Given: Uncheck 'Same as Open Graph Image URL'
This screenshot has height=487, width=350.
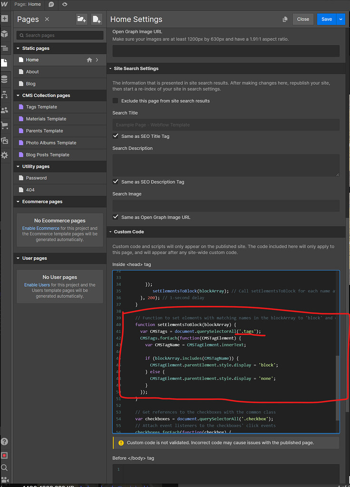Looking at the screenshot, I should coord(115,217).
